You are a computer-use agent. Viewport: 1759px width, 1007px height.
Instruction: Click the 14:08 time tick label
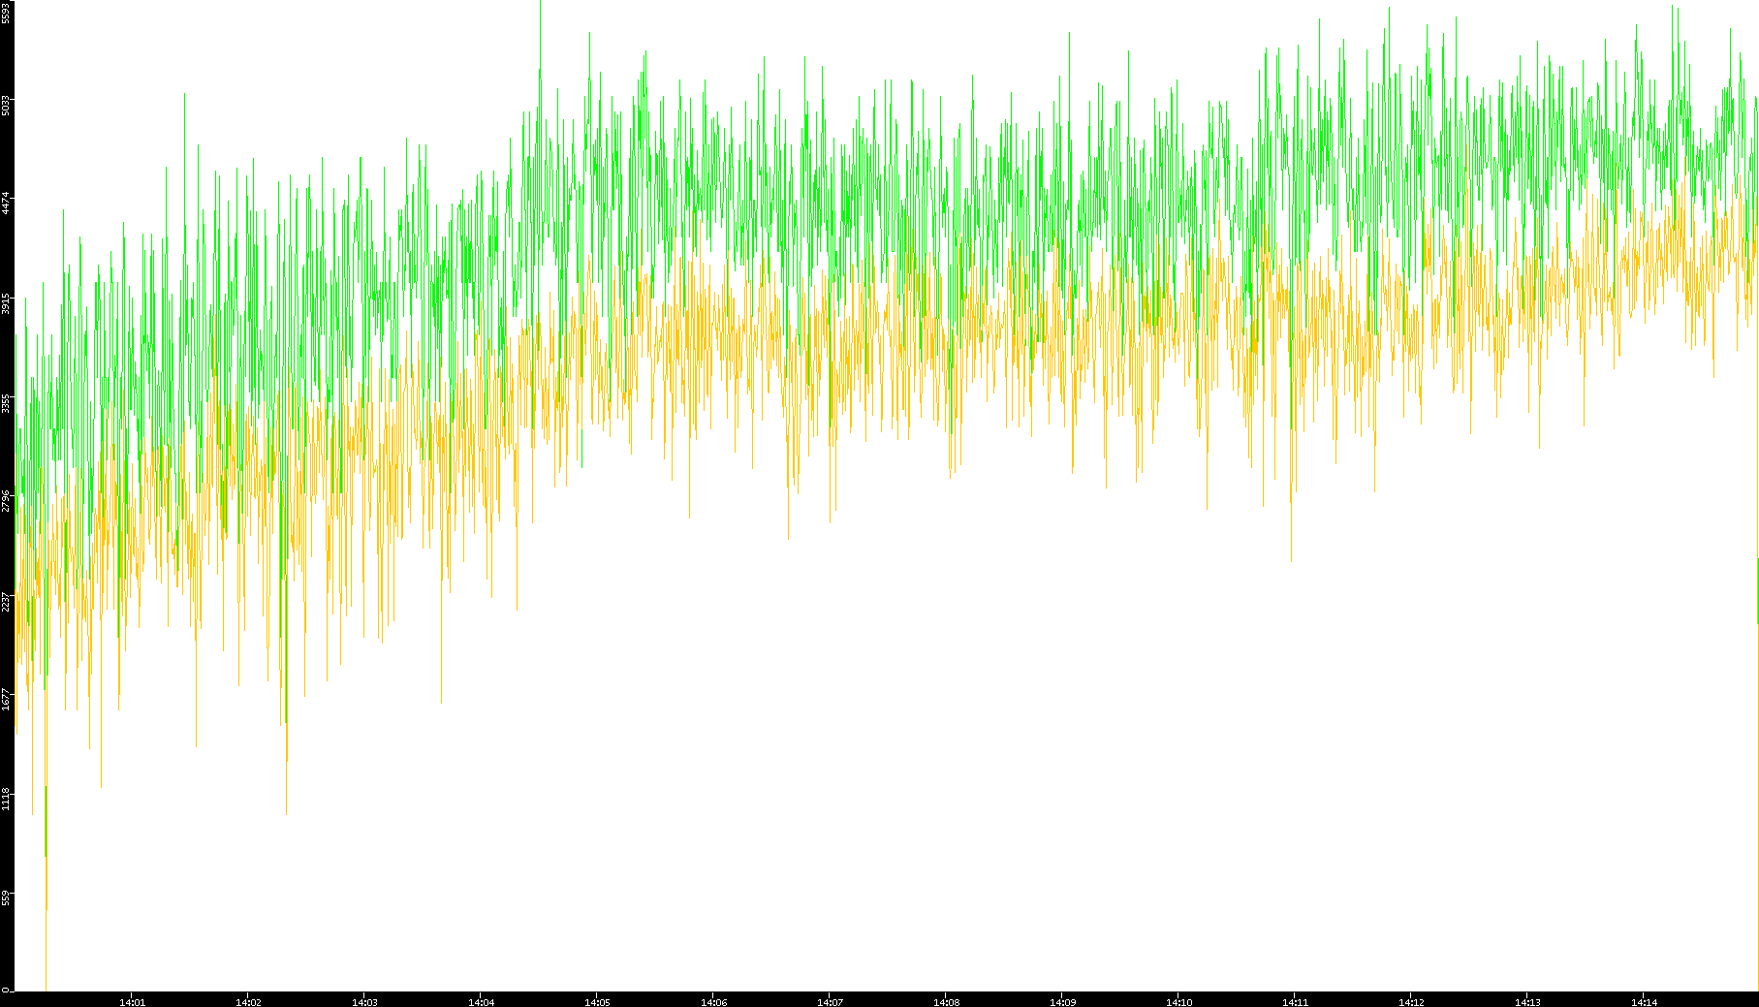point(946,1002)
